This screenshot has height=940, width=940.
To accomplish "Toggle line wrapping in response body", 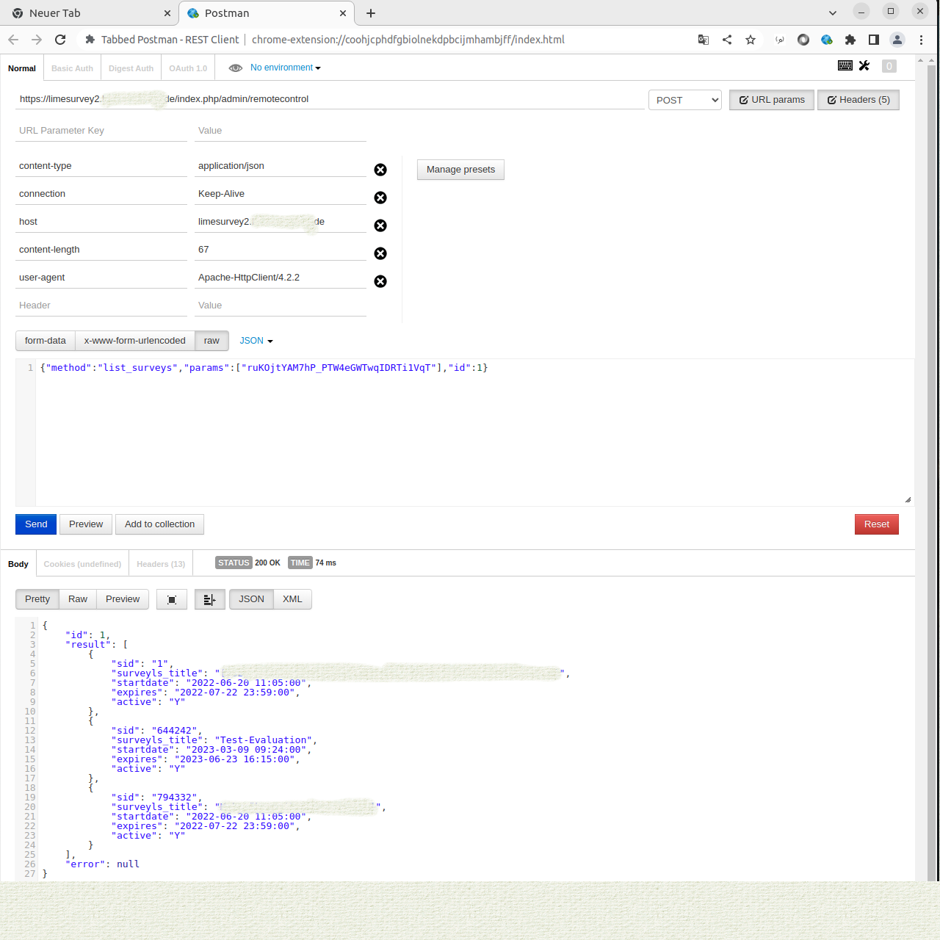I will tap(209, 600).
